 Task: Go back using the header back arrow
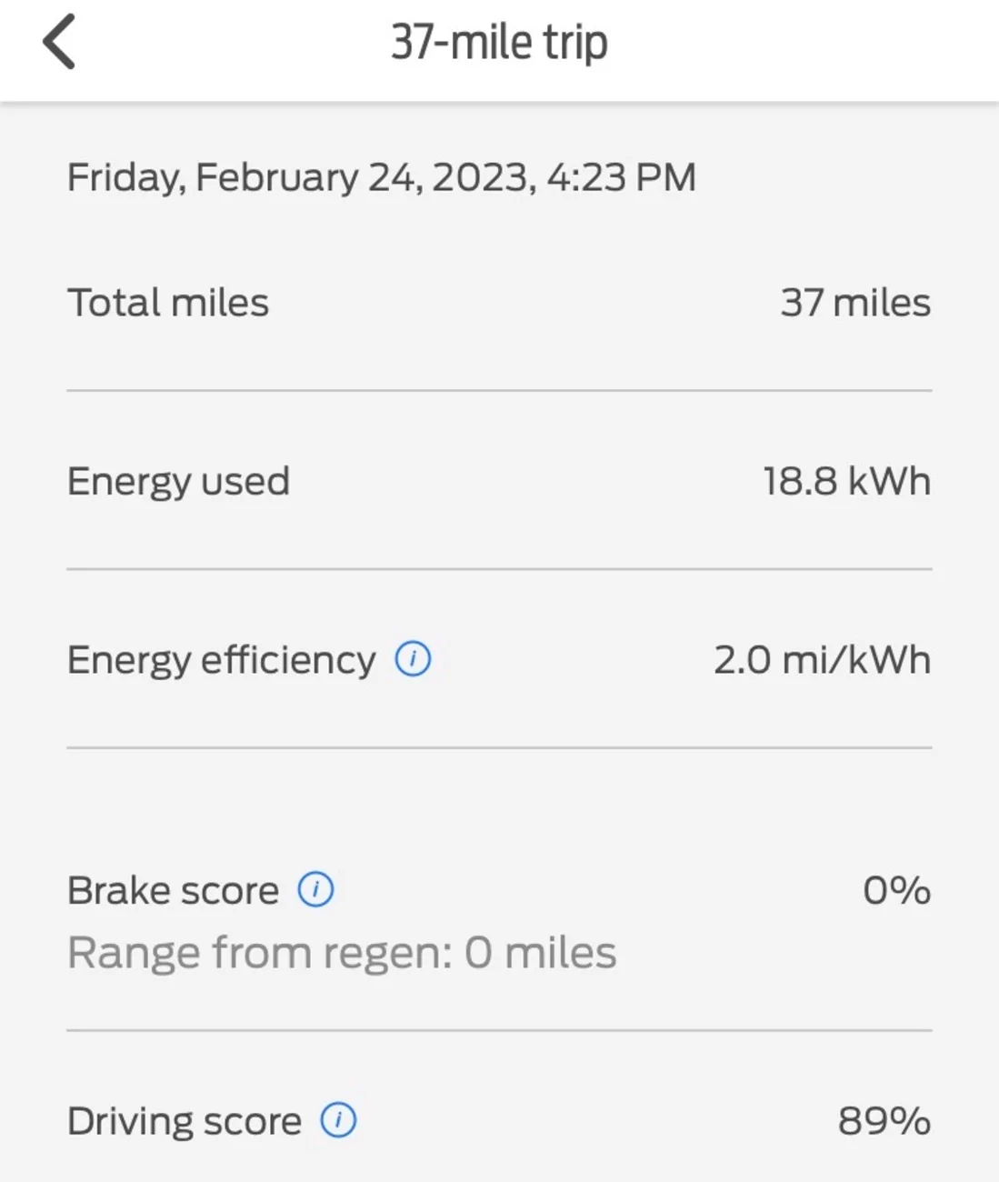(60, 42)
